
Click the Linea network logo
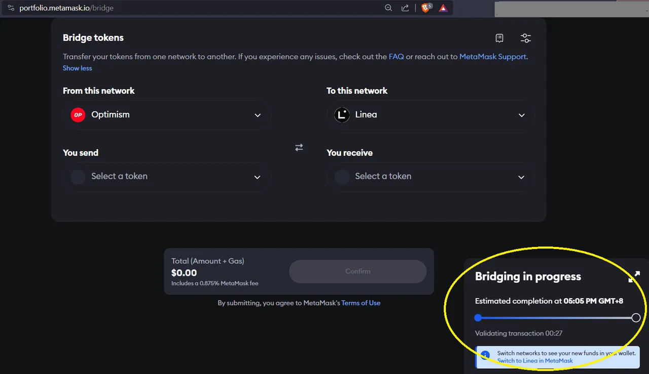coord(342,115)
